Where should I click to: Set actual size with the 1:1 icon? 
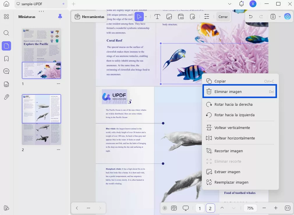287,208
